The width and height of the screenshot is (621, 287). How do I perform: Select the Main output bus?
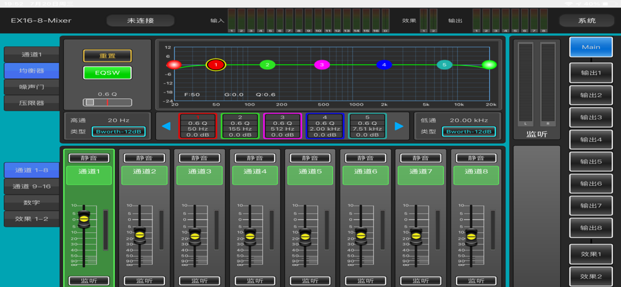[591, 47]
